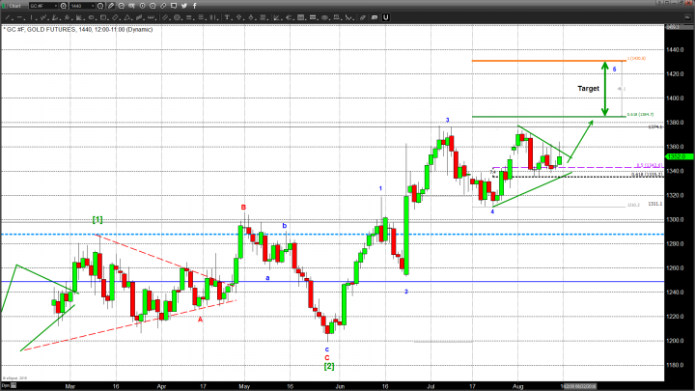Screen dimensions: 695x391
Task: Click the green 1352.0 current price marker
Action: click(678, 156)
